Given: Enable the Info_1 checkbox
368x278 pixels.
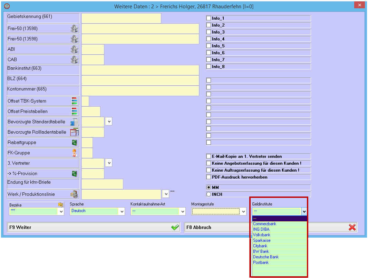Looking at the screenshot, I should 209,18.
